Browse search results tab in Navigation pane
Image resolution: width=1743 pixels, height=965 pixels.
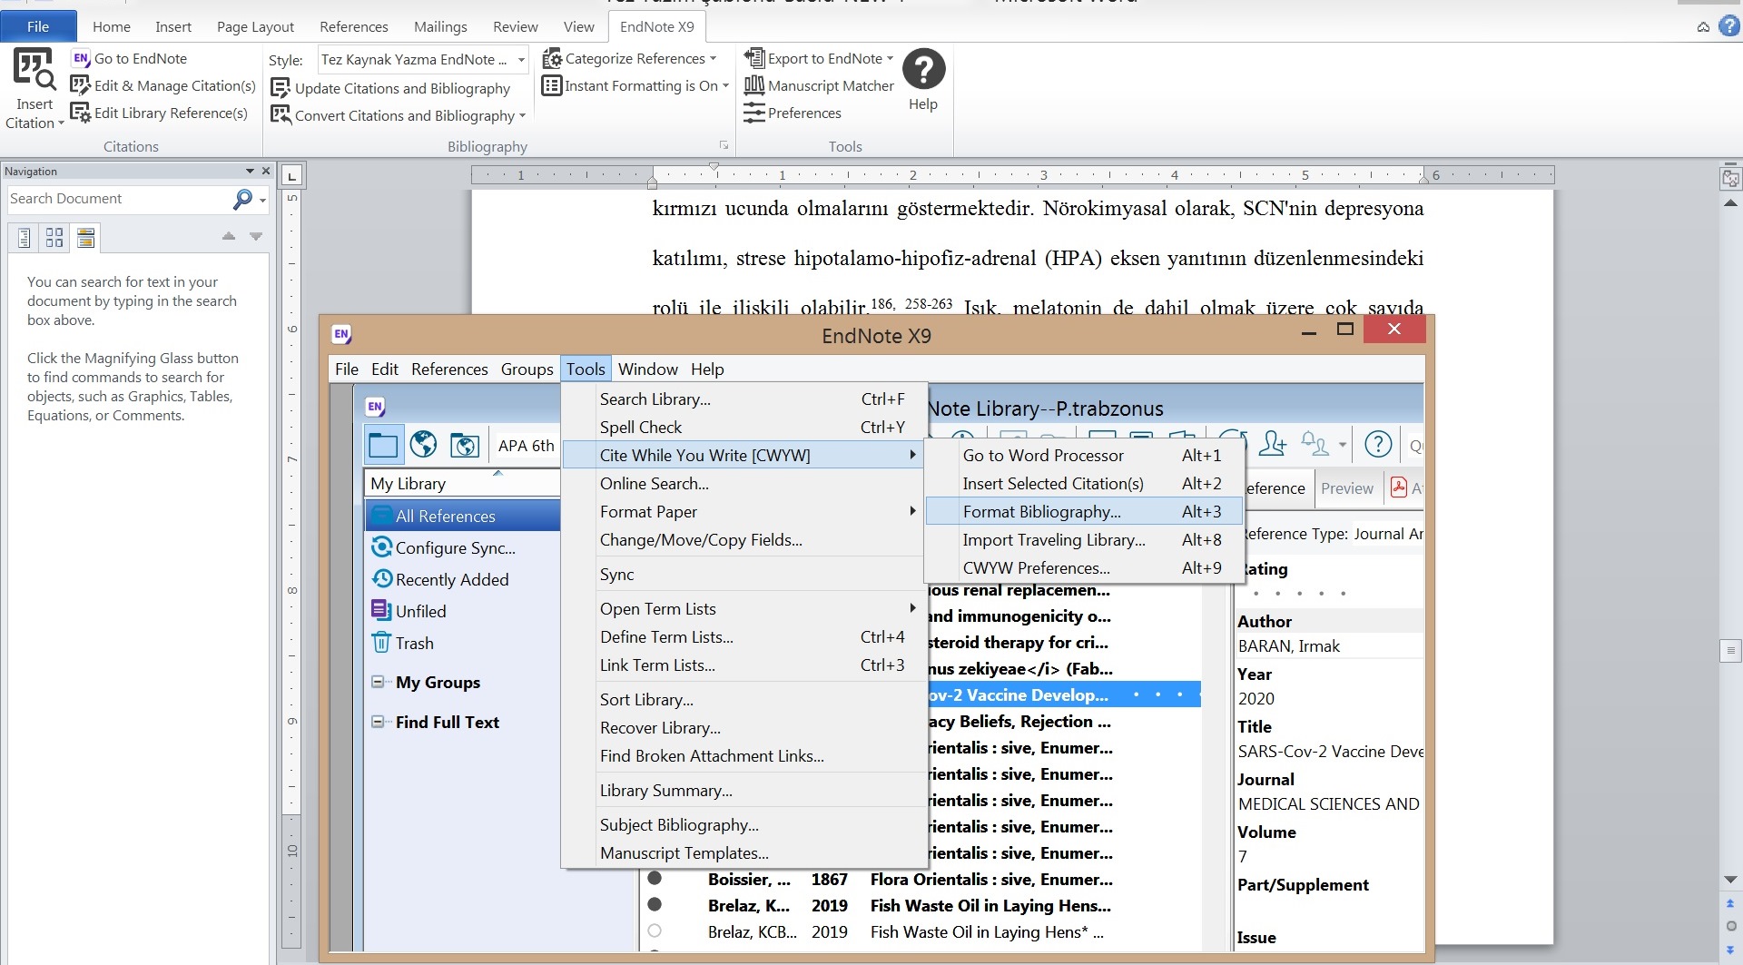click(x=85, y=238)
